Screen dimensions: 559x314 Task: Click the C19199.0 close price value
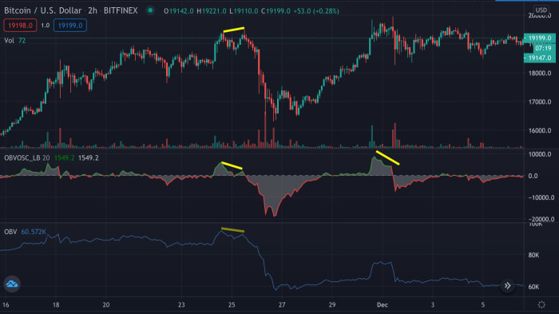point(276,11)
